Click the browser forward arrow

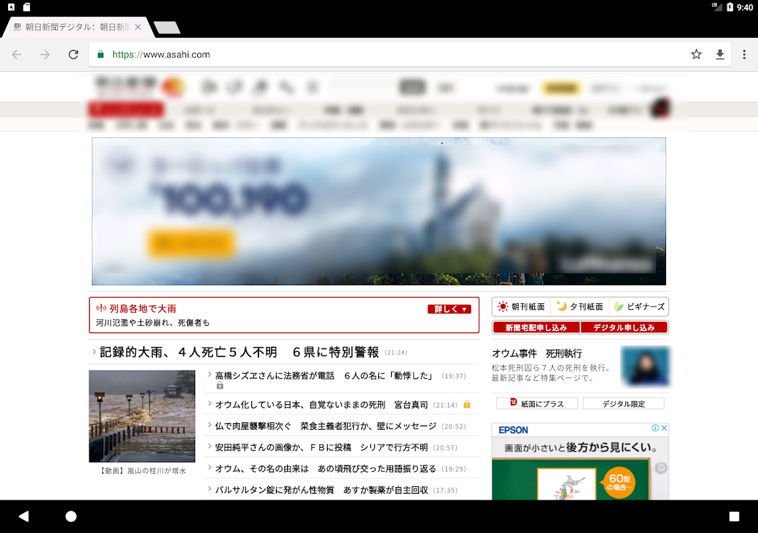pos(45,55)
